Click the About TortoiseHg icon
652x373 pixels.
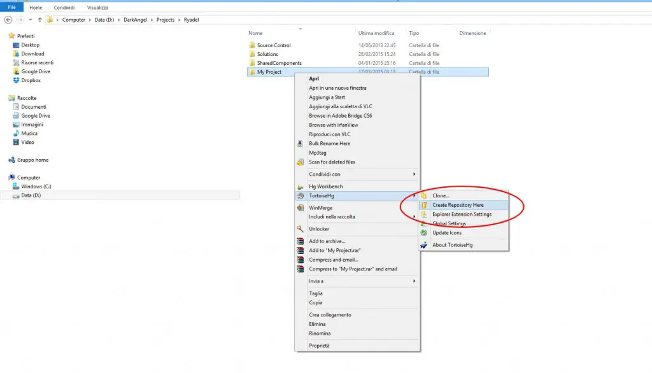click(423, 245)
